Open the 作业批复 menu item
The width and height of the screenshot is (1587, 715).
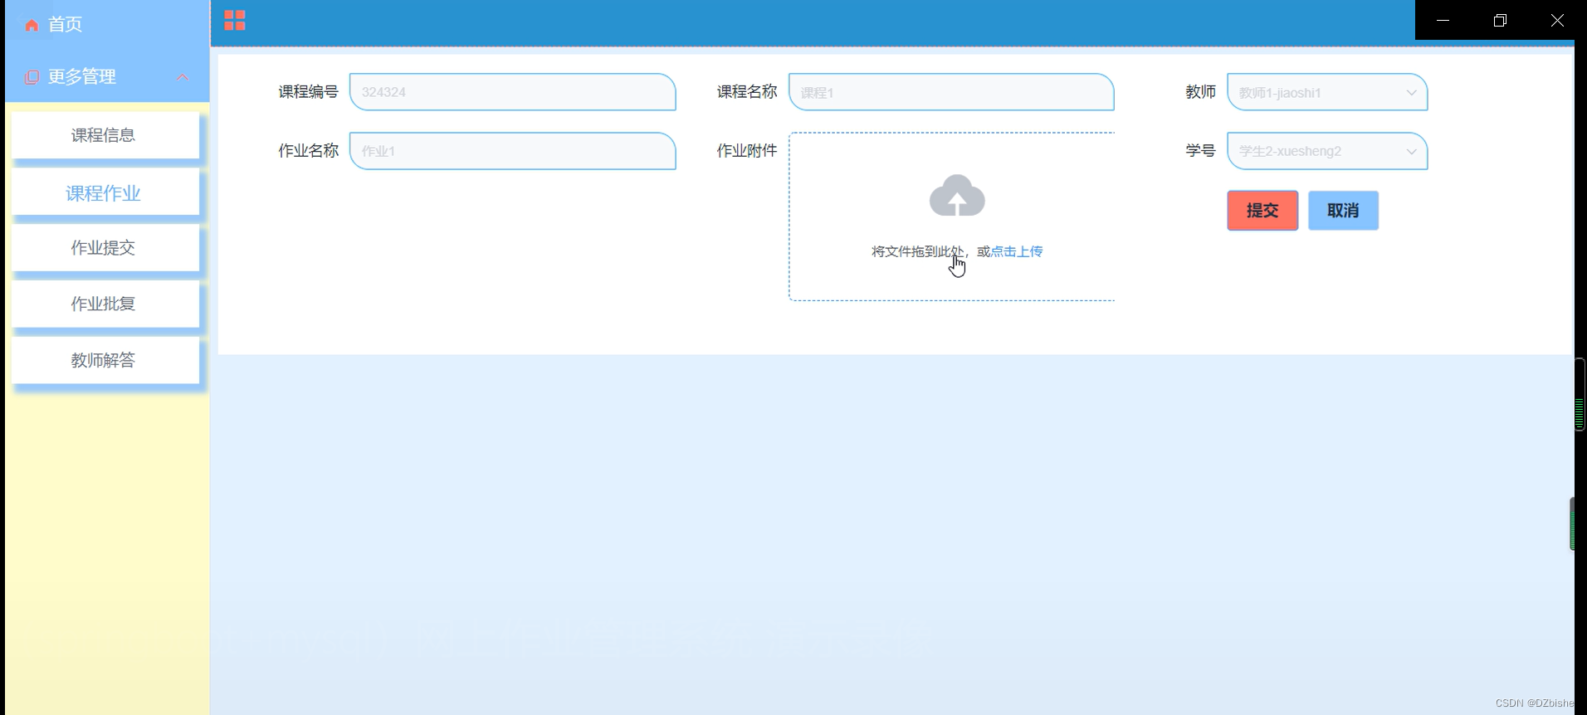coord(105,304)
